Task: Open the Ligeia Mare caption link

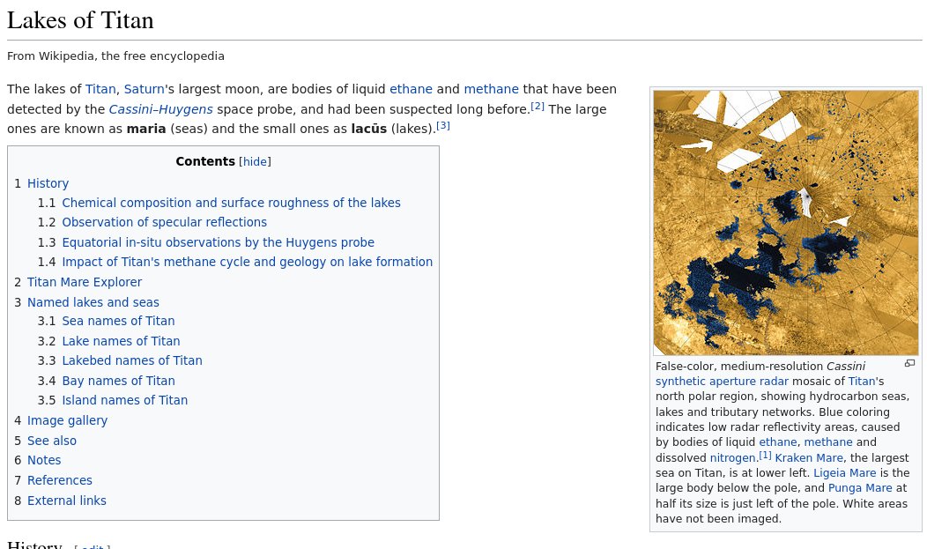Action: point(844,472)
